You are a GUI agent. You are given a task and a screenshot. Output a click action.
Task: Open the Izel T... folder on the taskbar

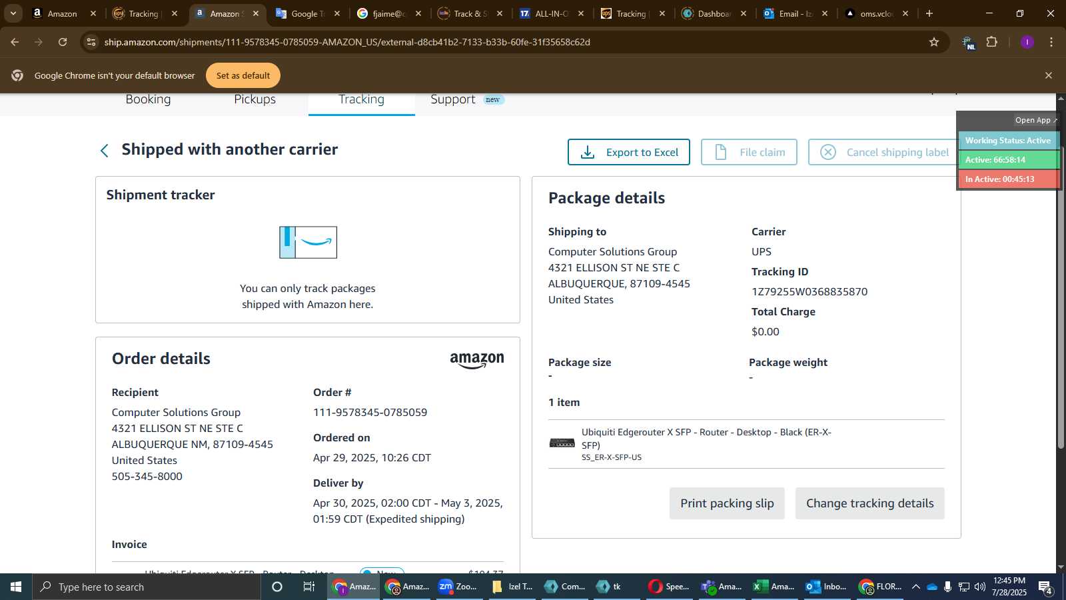tap(512, 587)
